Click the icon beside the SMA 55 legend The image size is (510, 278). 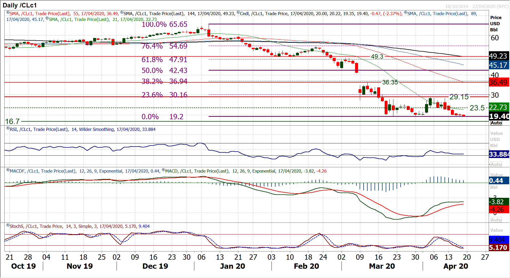pyautogui.click(x=8, y=12)
